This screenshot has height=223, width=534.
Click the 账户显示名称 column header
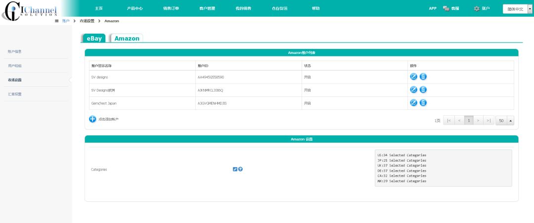click(142, 65)
